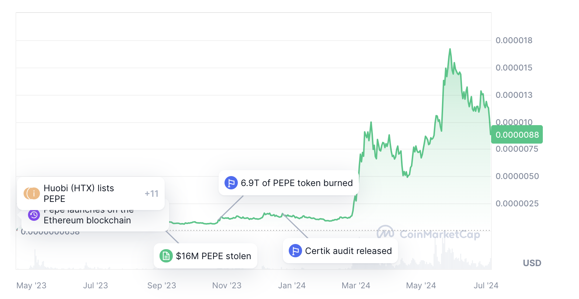
Task: Click the Jul '23 label on time axis
Action: [x=96, y=285]
